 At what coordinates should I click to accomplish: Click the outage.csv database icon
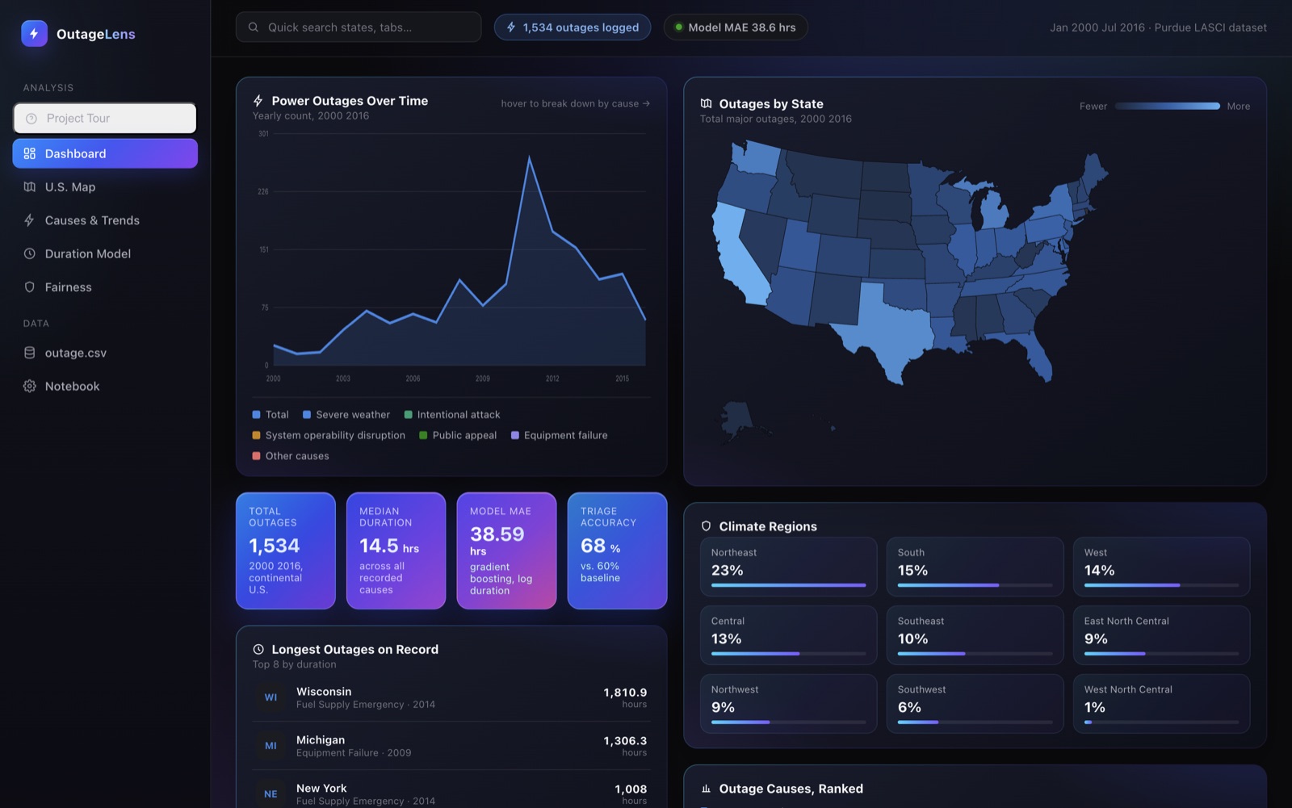point(30,353)
